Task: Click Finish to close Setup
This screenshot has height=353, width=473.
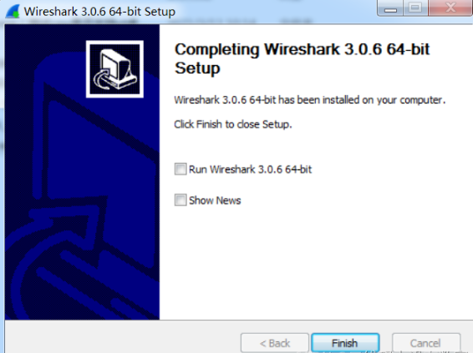Action: click(345, 343)
